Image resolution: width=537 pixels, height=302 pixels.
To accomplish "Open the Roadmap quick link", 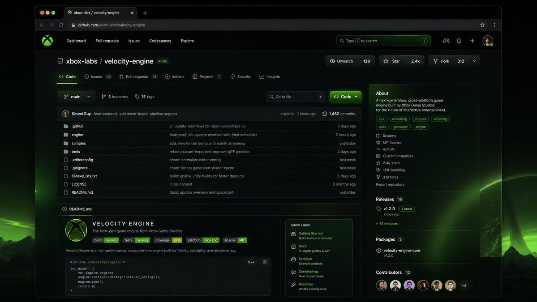I will [306, 284].
